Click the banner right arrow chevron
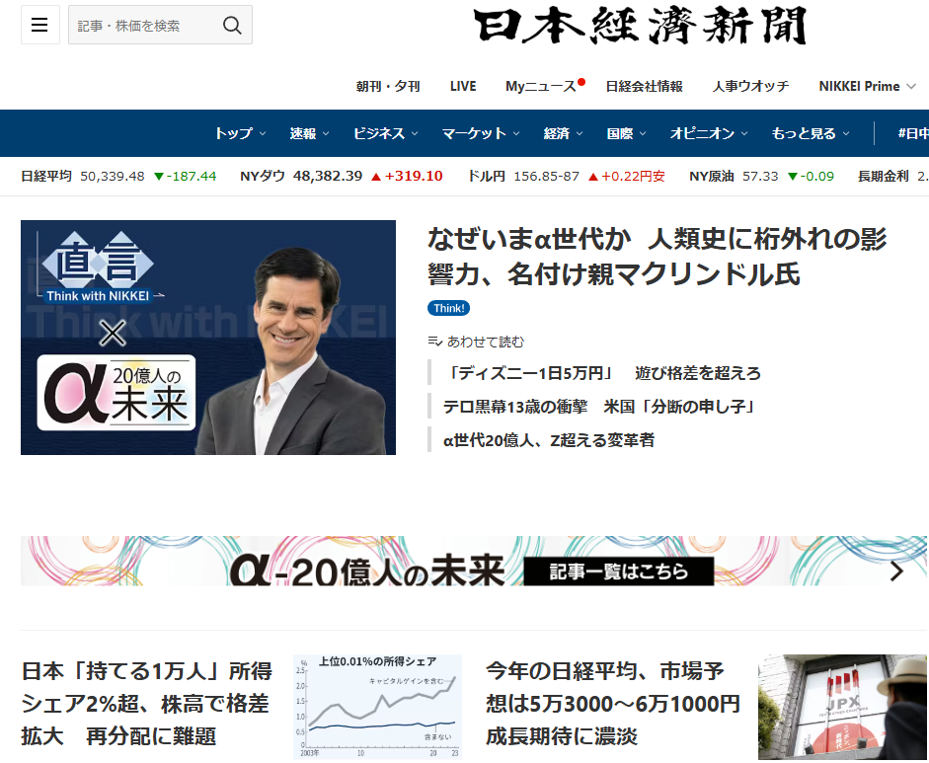 pos(896,572)
